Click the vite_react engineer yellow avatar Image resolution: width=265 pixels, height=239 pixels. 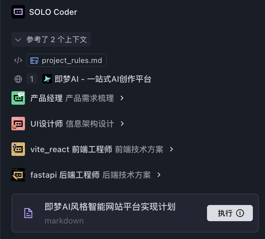click(18, 149)
